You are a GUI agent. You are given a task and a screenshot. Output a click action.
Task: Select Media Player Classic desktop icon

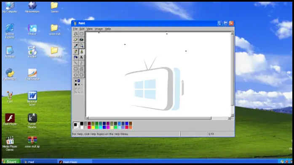(x=10, y=144)
